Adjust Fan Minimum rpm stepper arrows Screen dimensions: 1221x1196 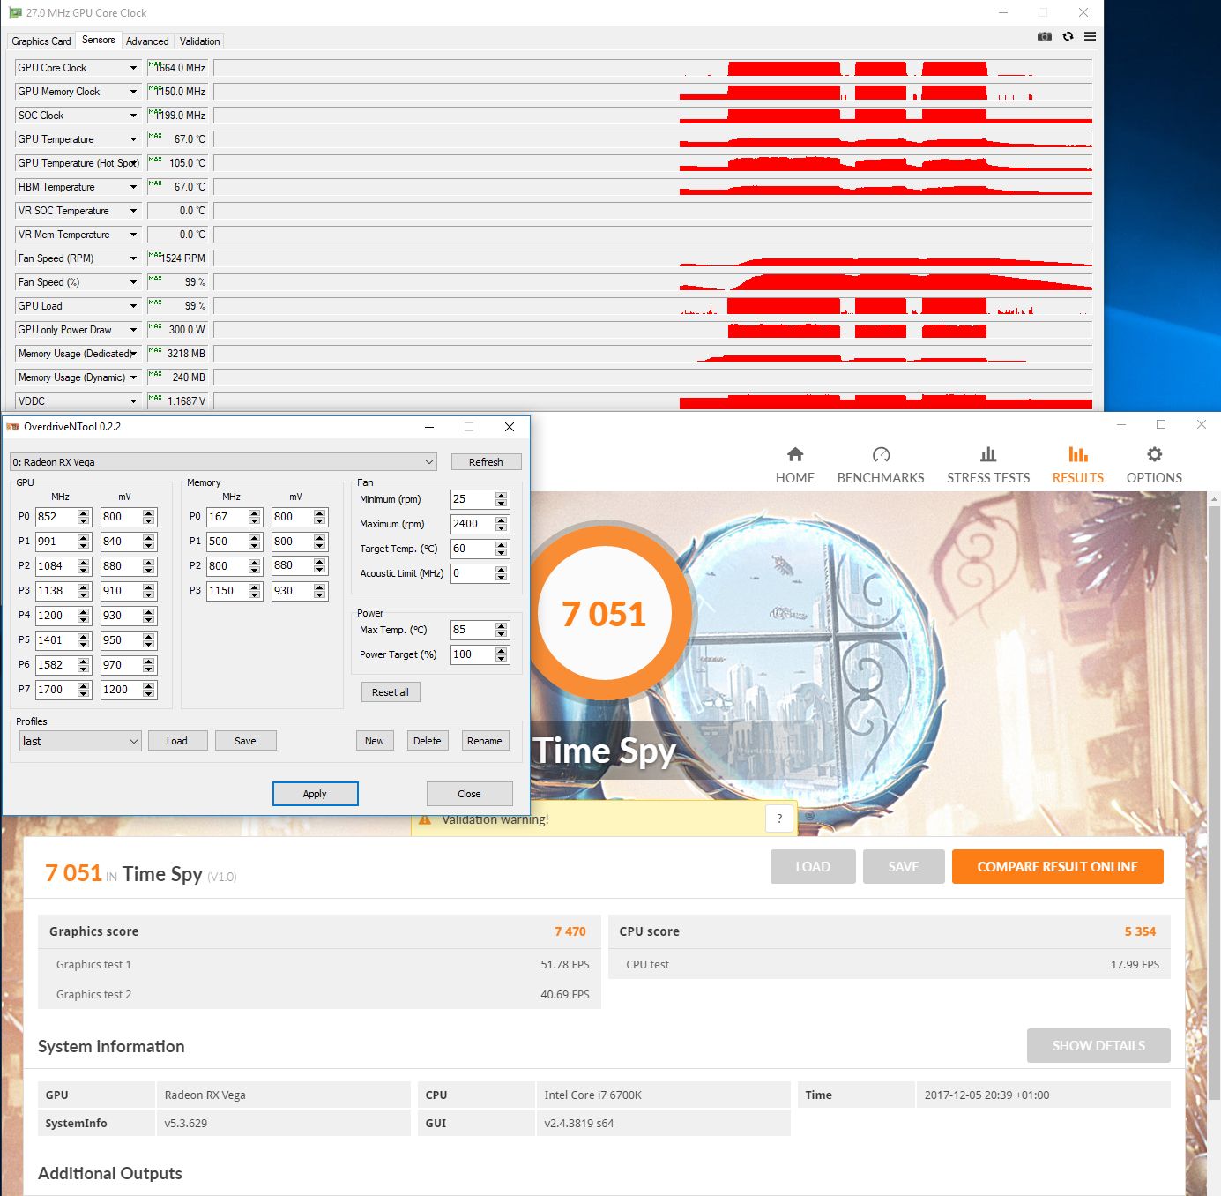[502, 499]
